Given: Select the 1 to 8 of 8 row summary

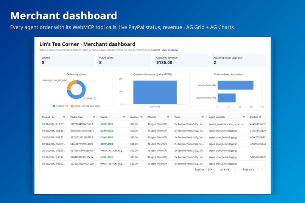Looking at the screenshot, I should click(224, 170).
